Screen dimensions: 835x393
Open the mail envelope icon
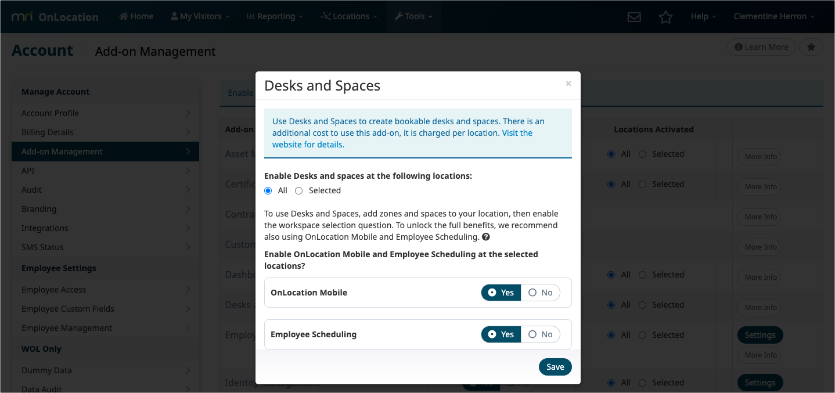tap(634, 17)
